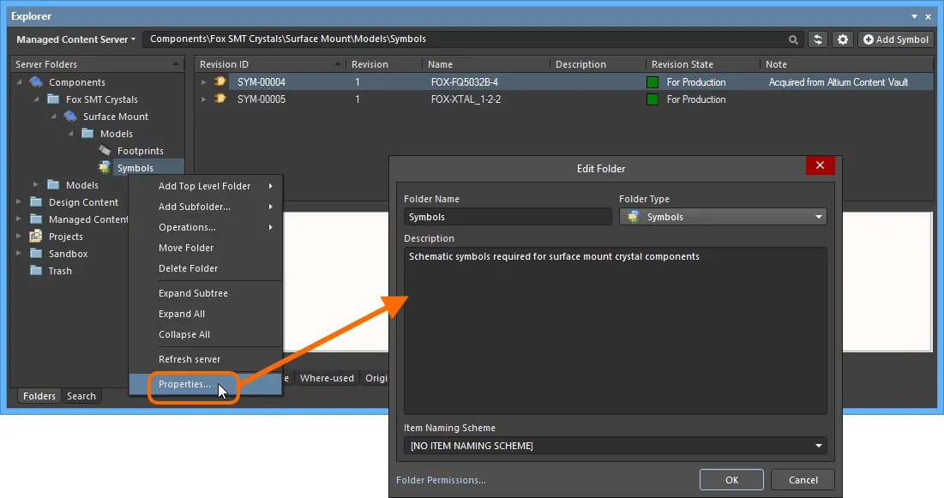Sort by the Name column header

[x=486, y=64]
